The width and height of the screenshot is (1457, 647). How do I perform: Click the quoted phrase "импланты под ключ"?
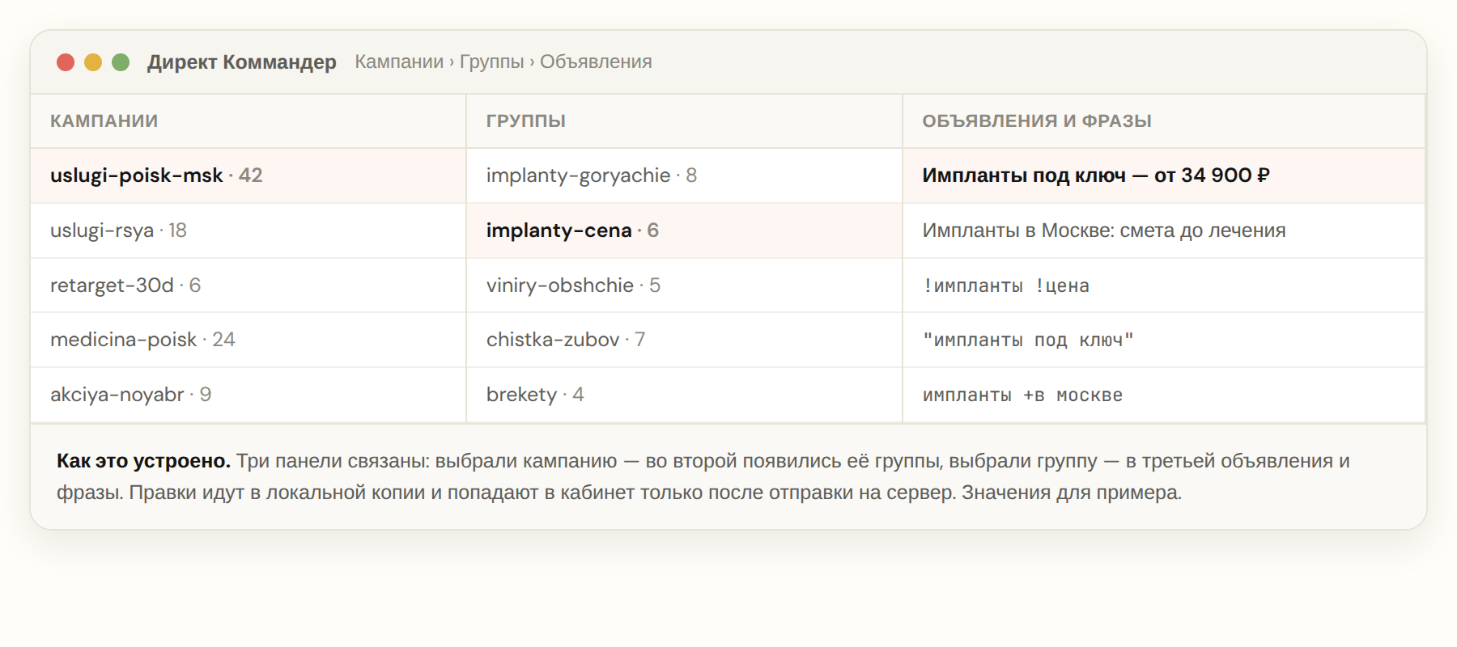pyautogui.click(x=1164, y=340)
